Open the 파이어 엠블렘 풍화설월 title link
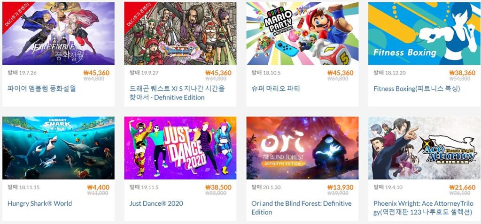The width and height of the screenshot is (481, 224). [x=42, y=89]
